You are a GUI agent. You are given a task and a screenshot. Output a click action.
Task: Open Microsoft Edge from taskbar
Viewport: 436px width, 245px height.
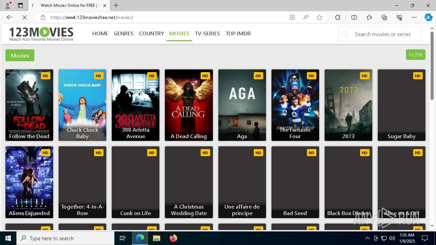140,238
